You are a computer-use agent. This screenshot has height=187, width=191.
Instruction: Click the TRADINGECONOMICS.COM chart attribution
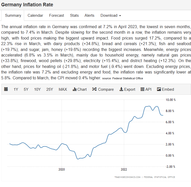point(127,177)
